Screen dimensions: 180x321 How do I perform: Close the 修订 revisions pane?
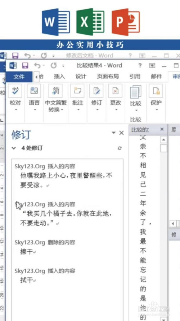(121, 133)
